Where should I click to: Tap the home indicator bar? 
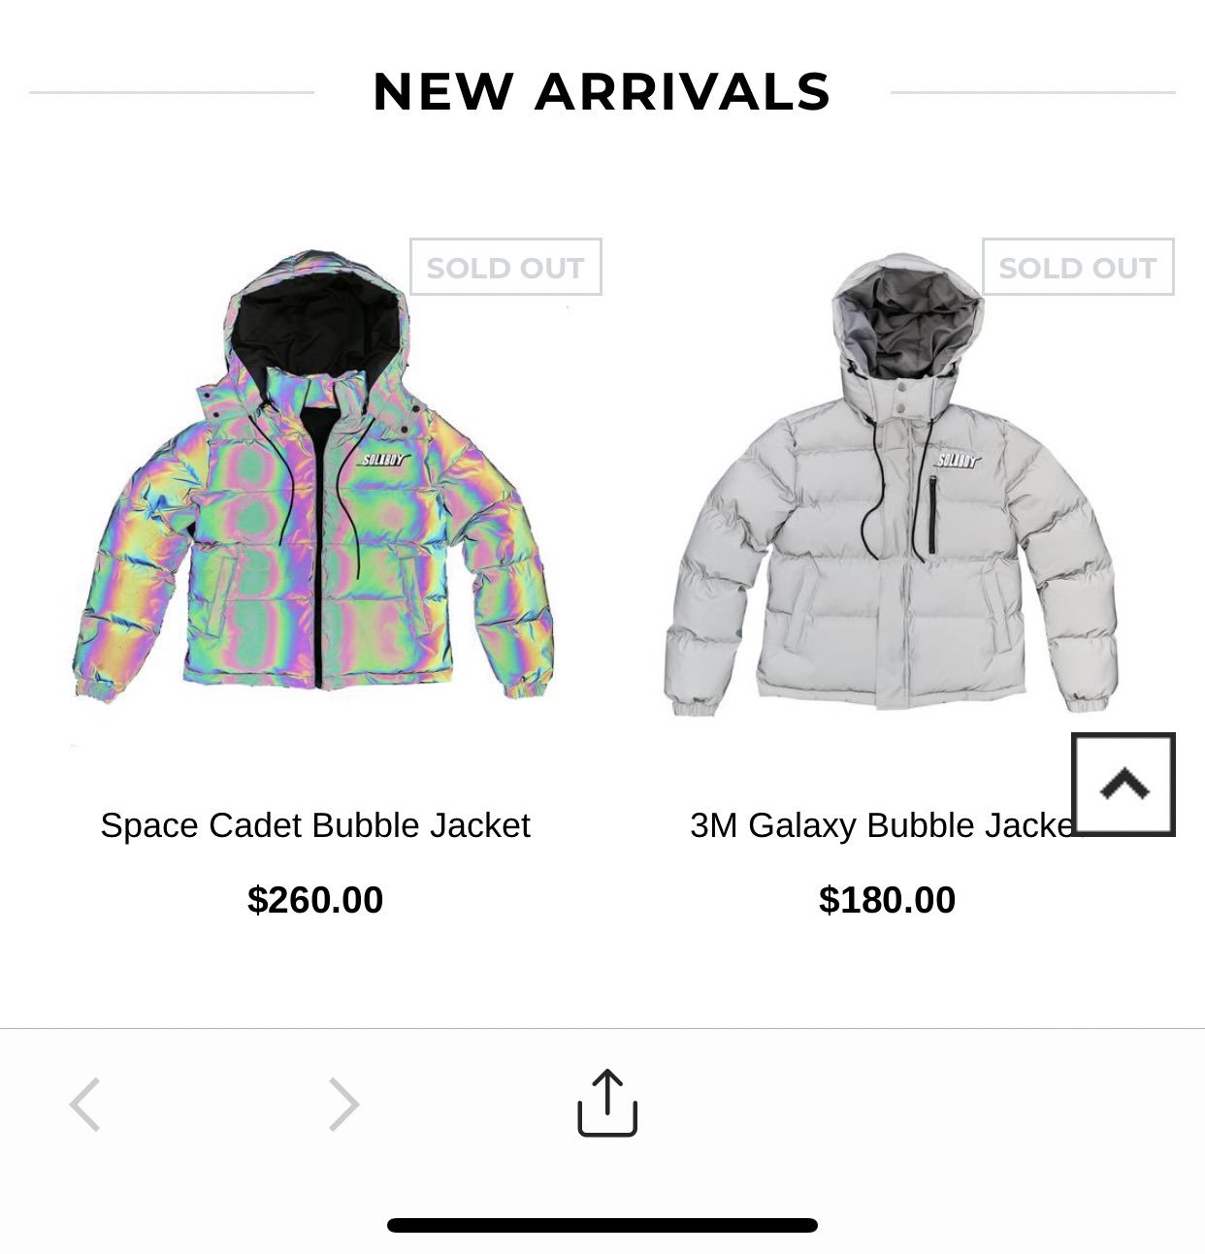(x=602, y=1225)
